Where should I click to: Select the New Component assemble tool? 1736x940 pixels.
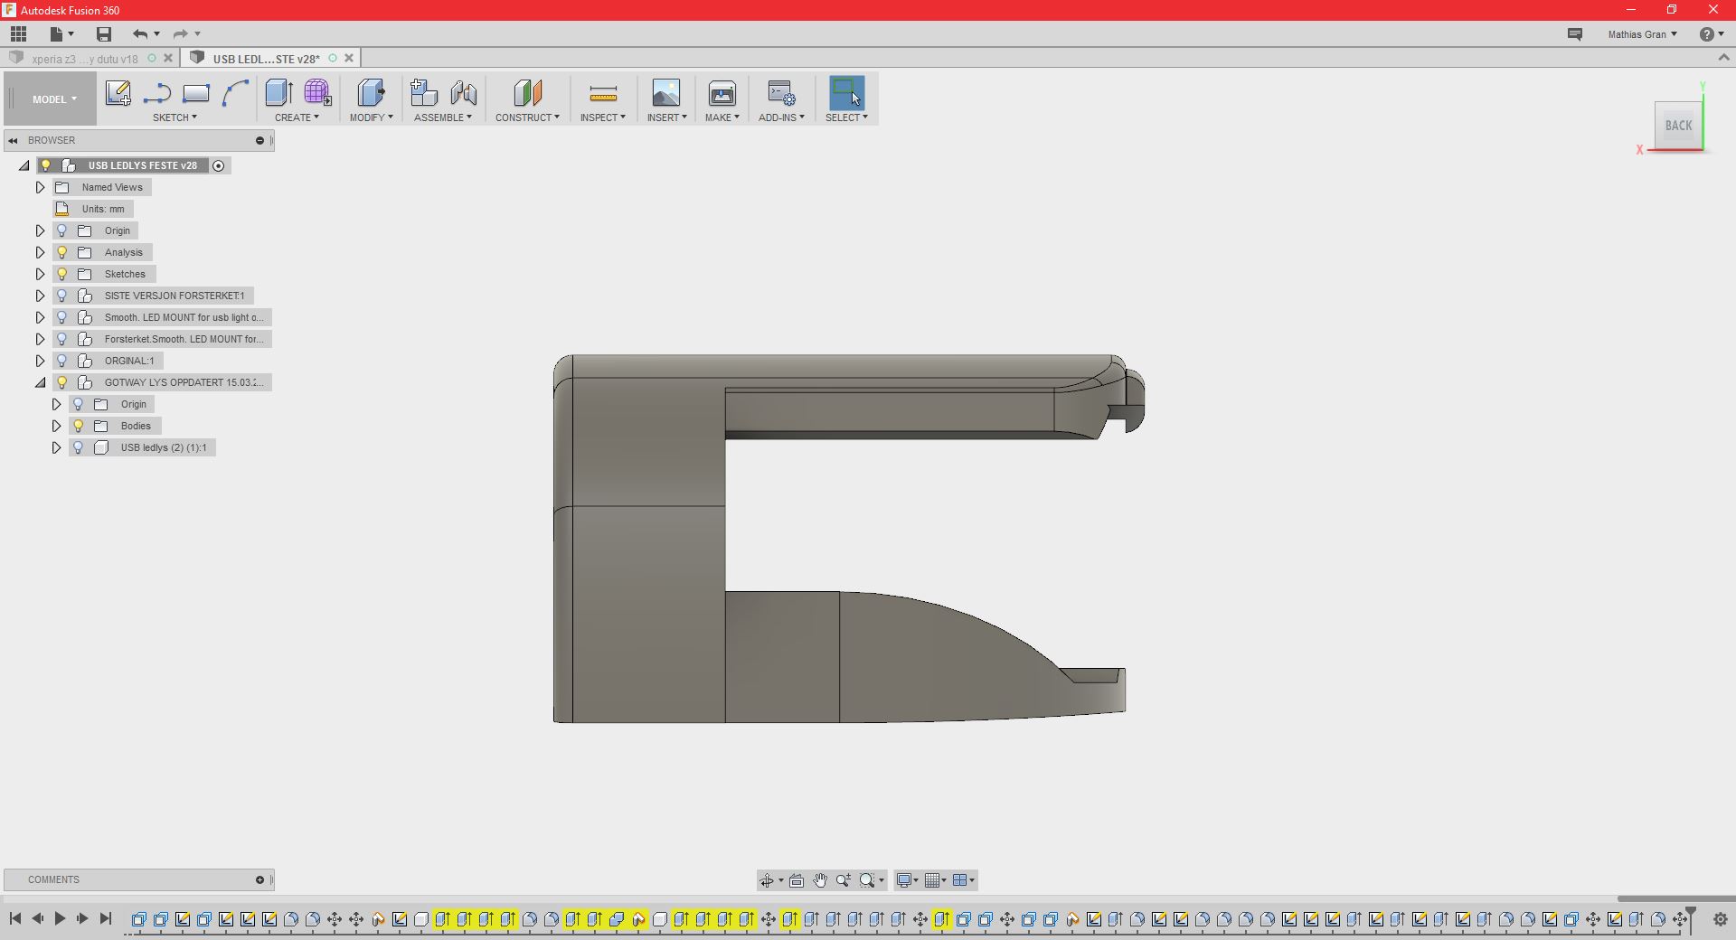click(423, 93)
